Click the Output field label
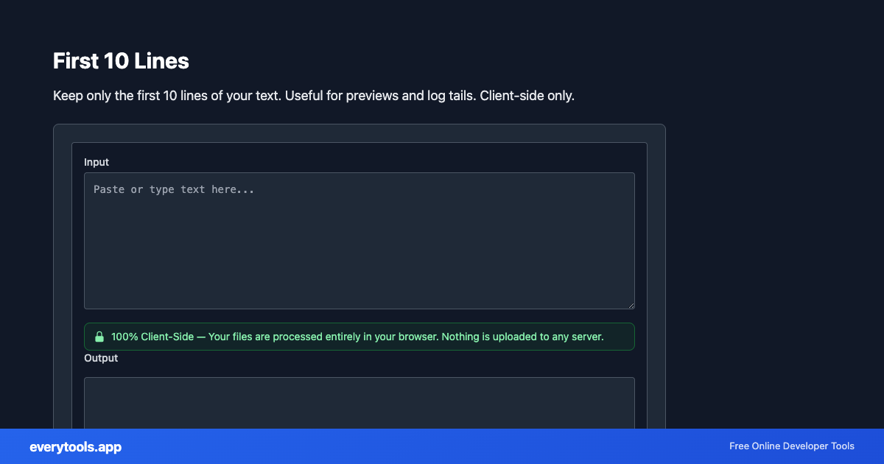This screenshot has width=884, height=464. (101, 358)
